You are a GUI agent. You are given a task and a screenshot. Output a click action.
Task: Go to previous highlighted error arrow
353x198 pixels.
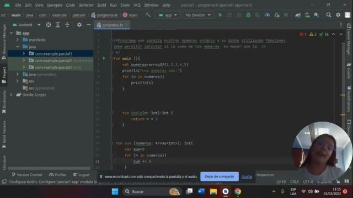tap(333, 34)
